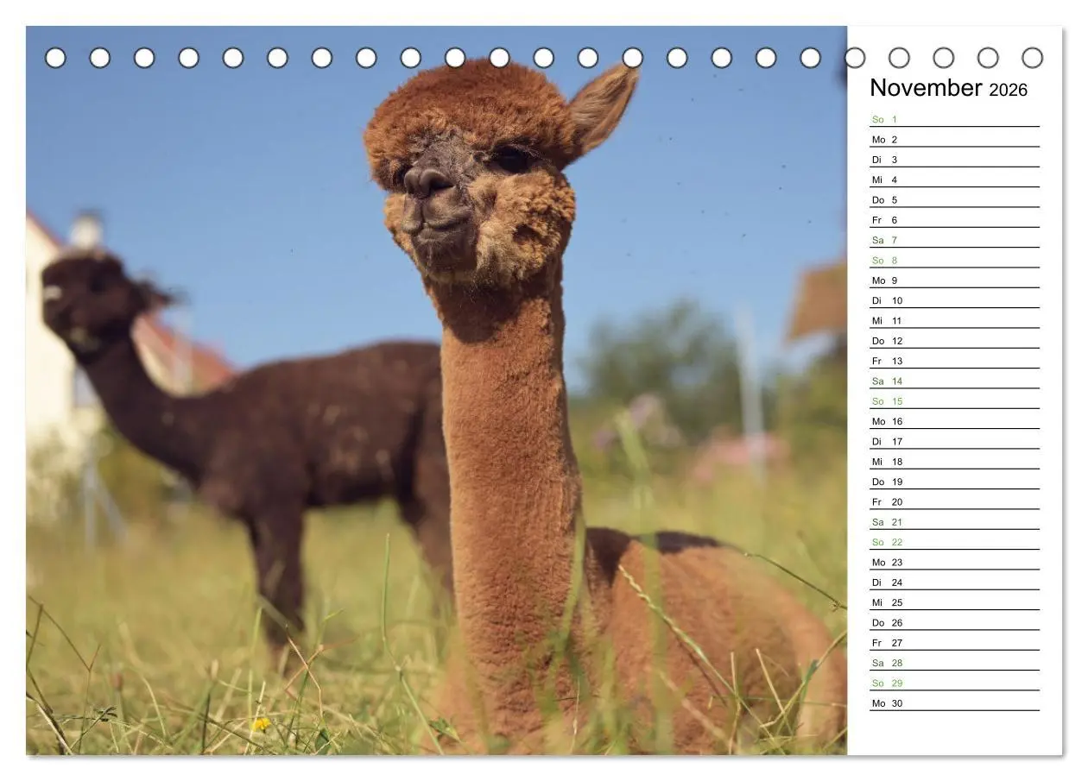Select the Mi 18 date row
Screen dimensions: 1088x781
tap(954, 462)
